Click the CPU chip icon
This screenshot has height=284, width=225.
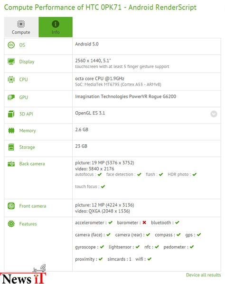[11, 80]
